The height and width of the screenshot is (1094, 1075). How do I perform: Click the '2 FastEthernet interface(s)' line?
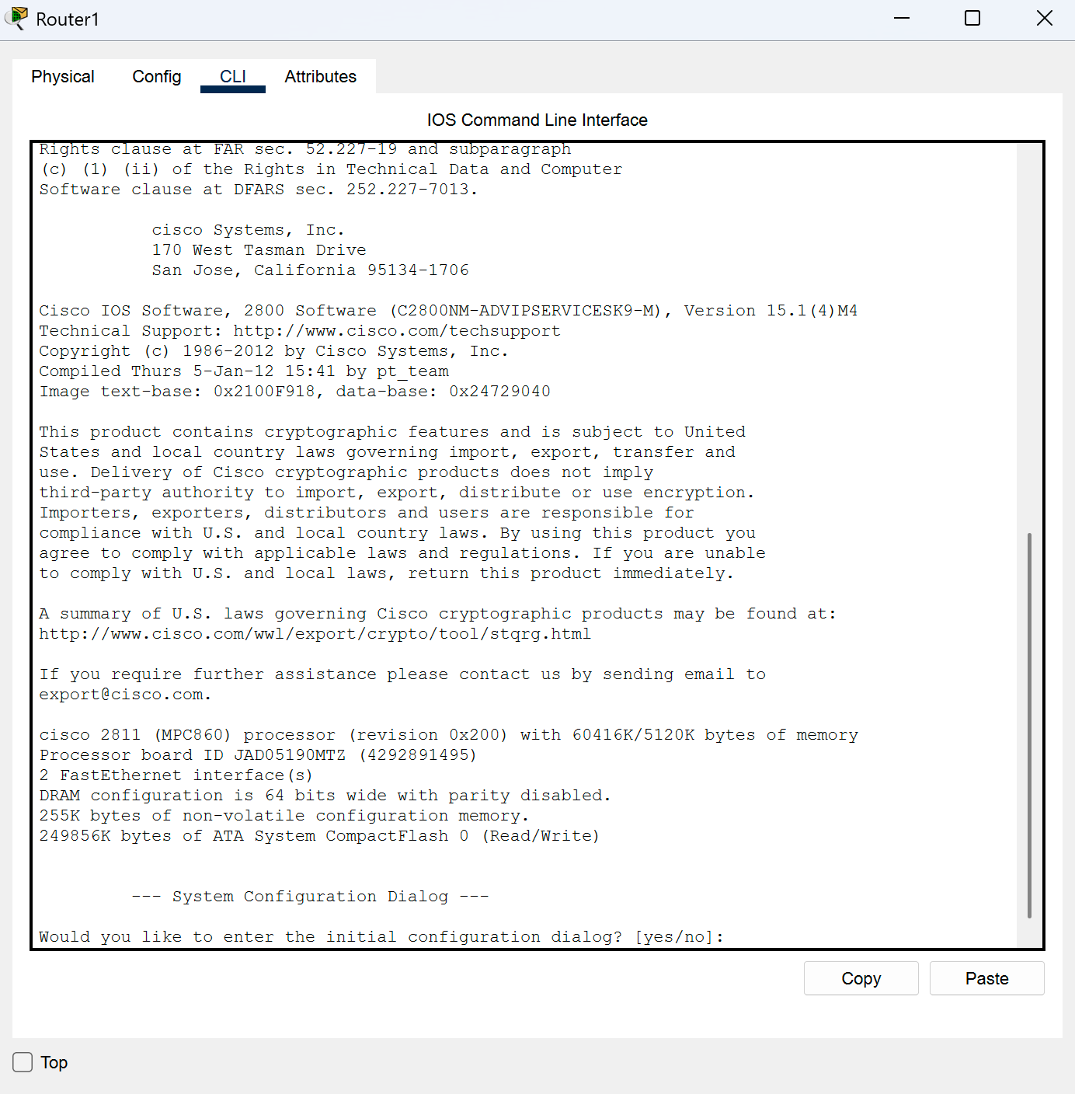(x=176, y=775)
